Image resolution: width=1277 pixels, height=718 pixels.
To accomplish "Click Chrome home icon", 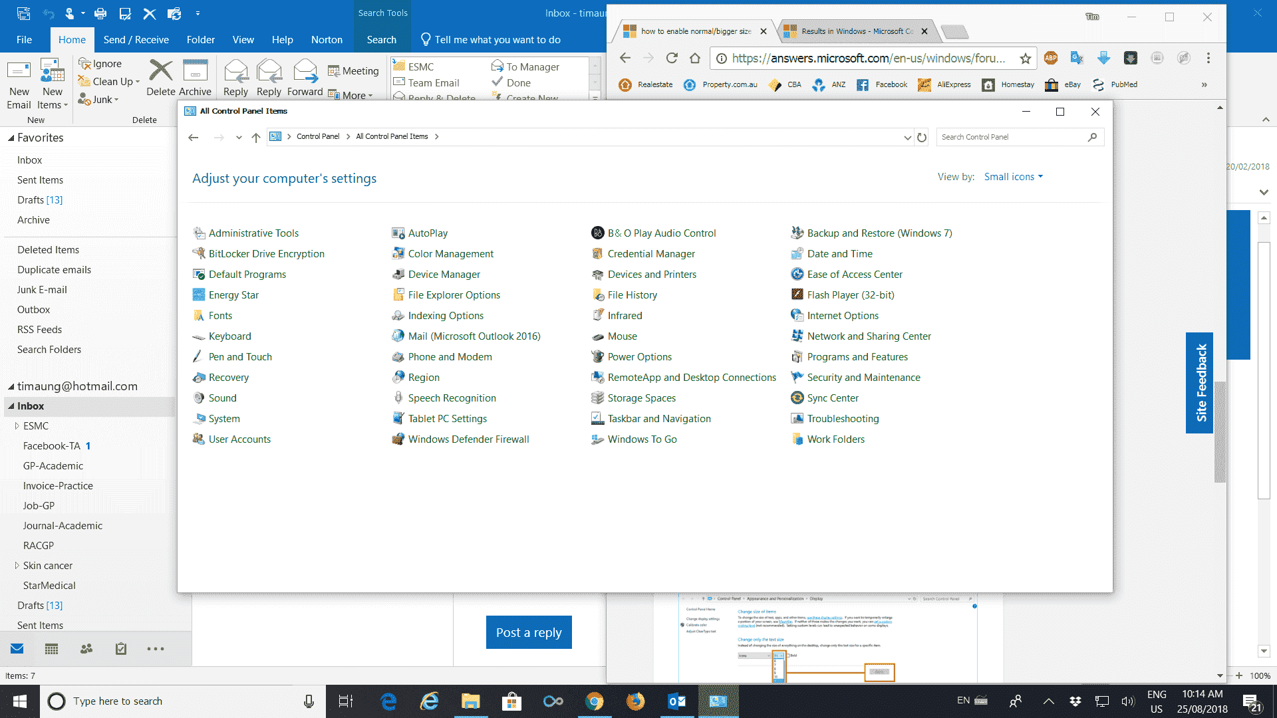I will point(695,59).
